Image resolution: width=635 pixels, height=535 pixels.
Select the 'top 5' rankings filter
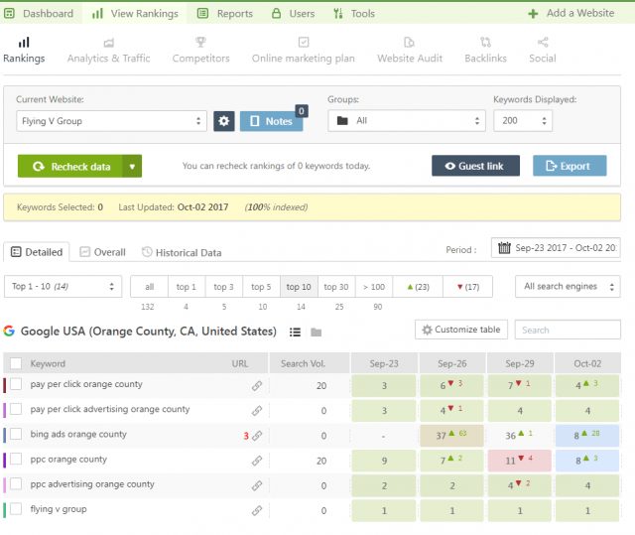pos(261,286)
